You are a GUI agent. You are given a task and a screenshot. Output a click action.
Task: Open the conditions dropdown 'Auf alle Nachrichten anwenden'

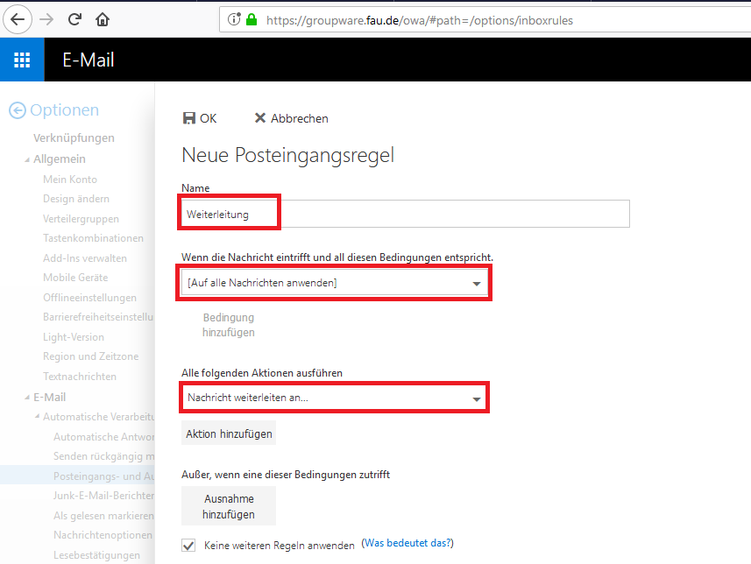coord(334,283)
